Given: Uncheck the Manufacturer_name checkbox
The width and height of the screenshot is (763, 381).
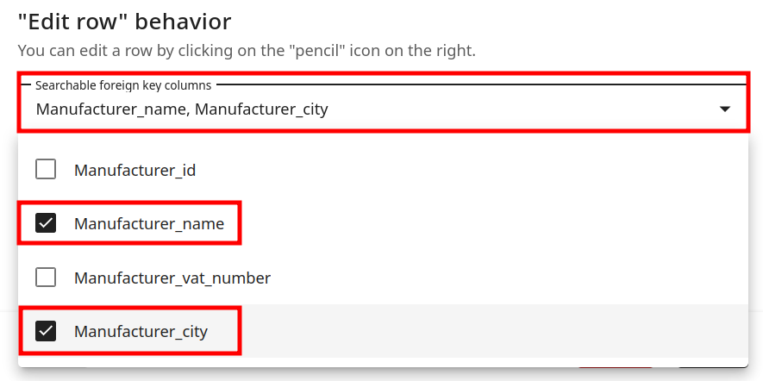Looking at the screenshot, I should pos(46,224).
